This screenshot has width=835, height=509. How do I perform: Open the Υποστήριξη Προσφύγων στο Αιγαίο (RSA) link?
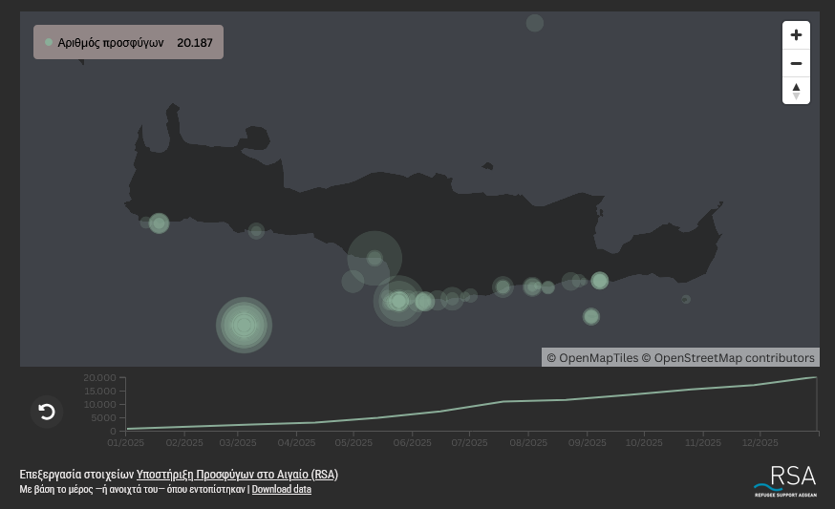(x=237, y=475)
